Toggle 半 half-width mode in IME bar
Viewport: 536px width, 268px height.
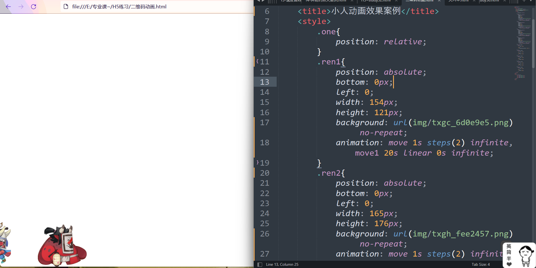(509, 258)
